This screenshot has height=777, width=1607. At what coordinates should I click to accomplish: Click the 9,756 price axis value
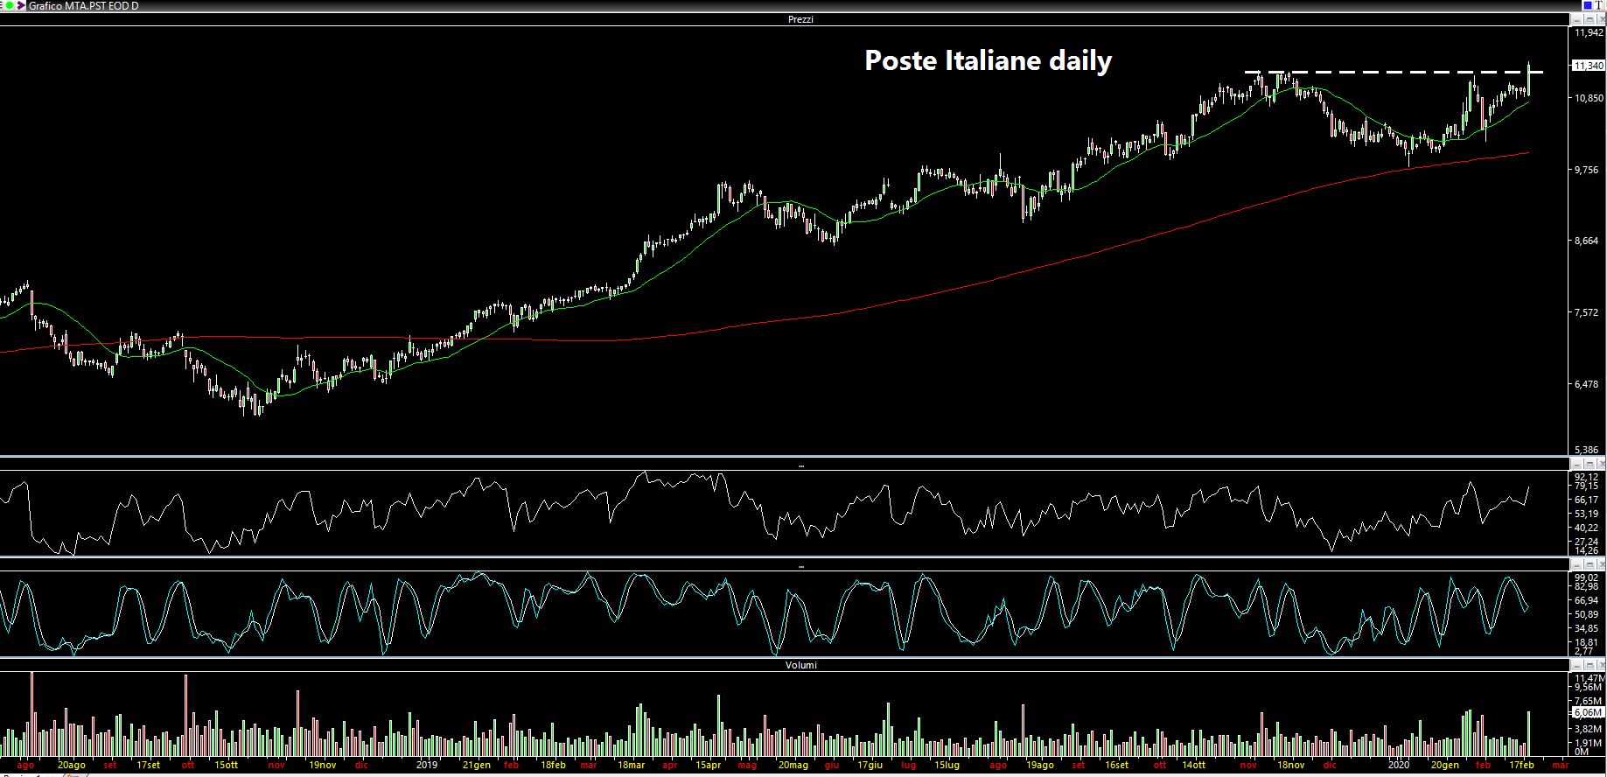point(1589,170)
